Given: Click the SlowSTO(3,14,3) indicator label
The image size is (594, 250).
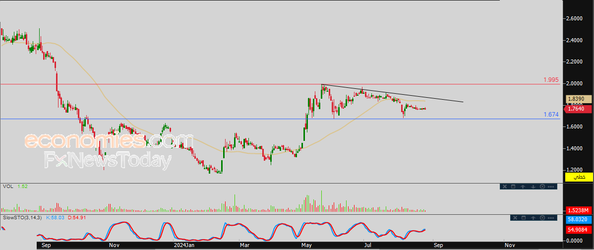Looking at the screenshot, I should click(x=22, y=218).
